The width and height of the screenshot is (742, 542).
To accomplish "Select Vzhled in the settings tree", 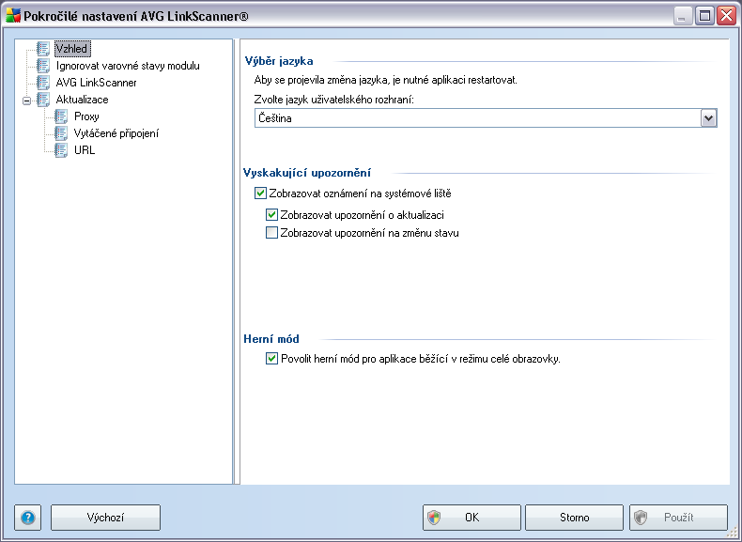I will coord(71,48).
